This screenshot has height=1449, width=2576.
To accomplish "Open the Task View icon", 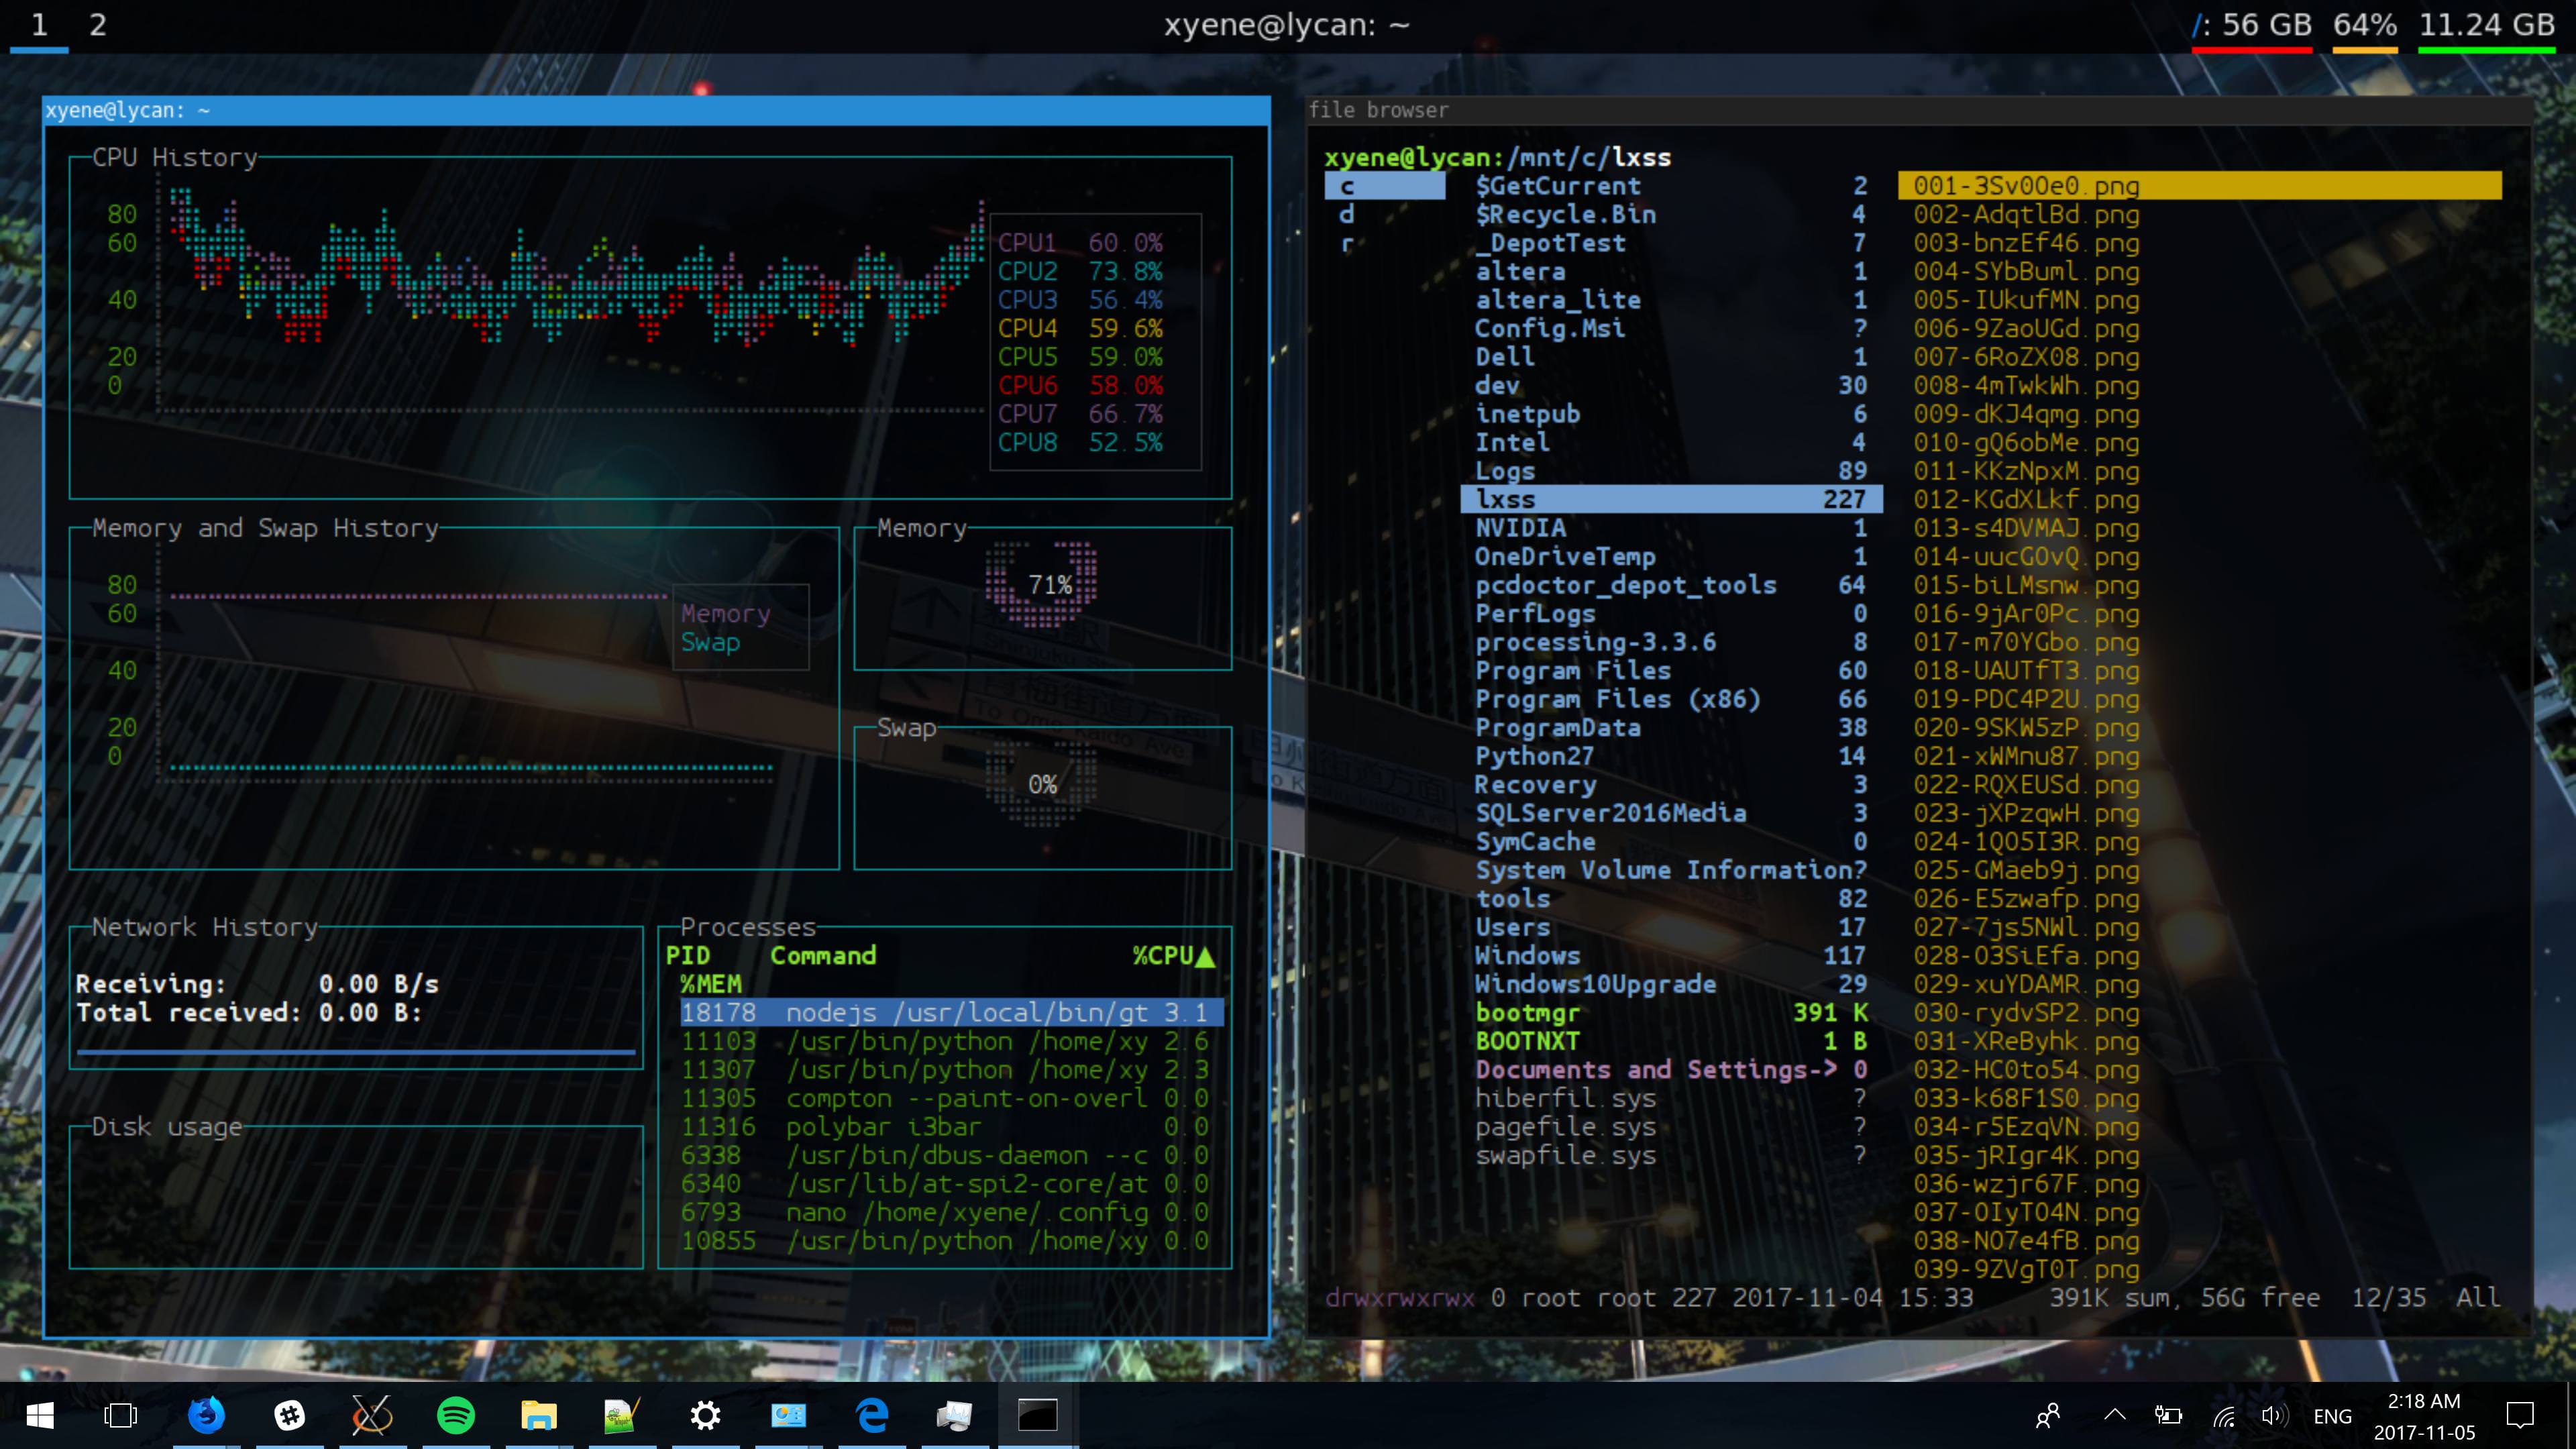I will [121, 1415].
